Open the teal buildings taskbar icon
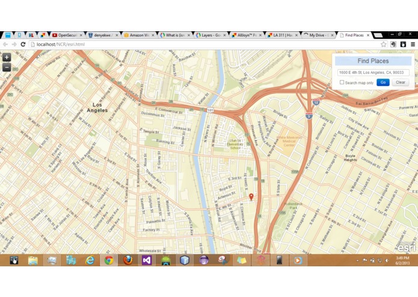 click(x=71, y=260)
